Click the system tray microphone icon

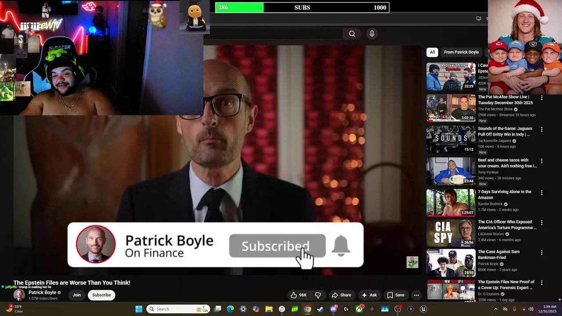(x=514, y=309)
